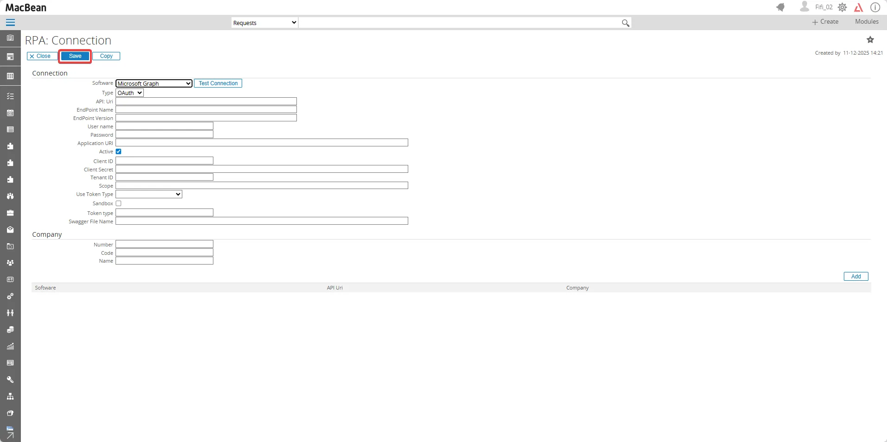Uncheck the Active checkbox

point(119,152)
